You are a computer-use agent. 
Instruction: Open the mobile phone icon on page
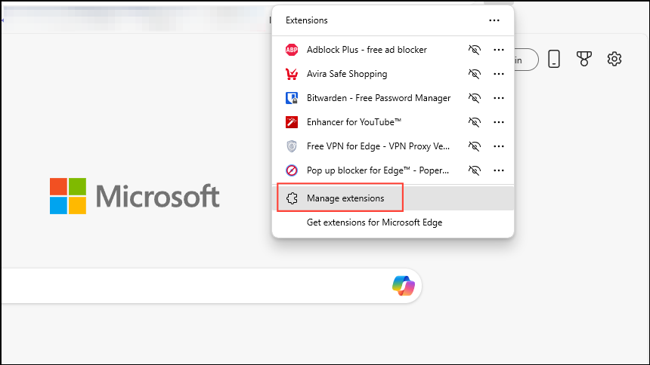click(554, 59)
